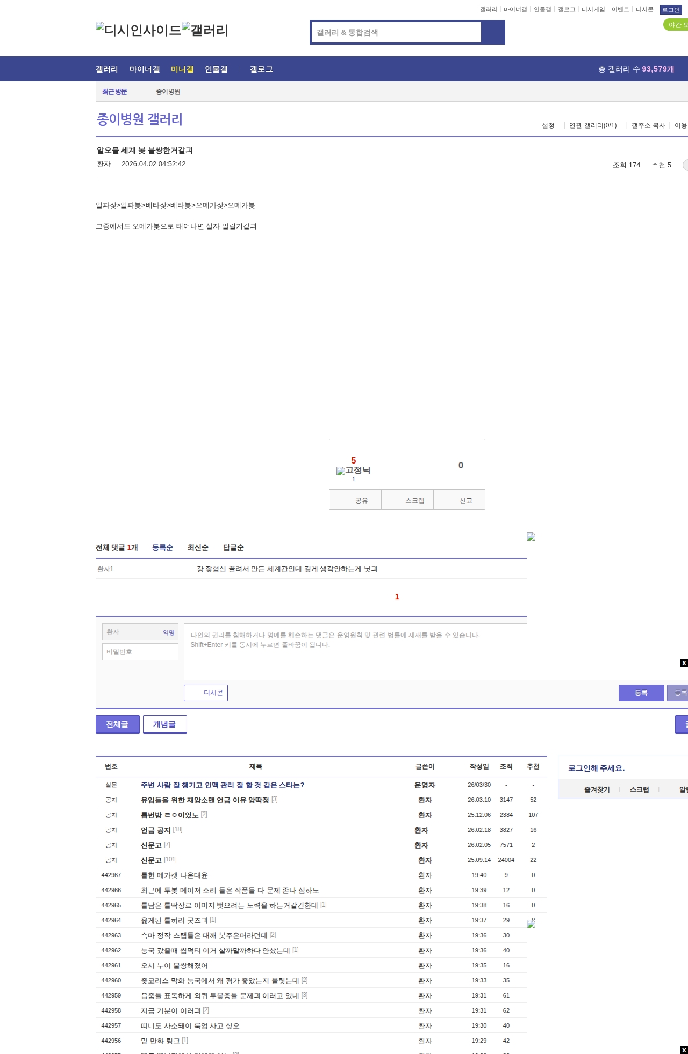The image size is (688, 1054).
Task: Click the 스크랩 button under the vote box
Action: tap(407, 500)
